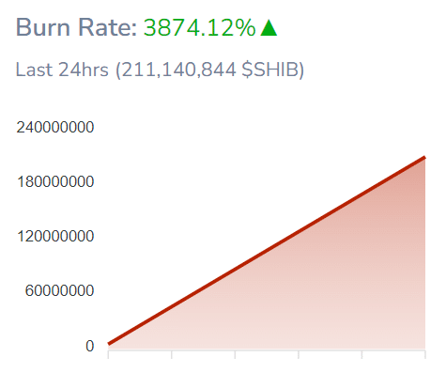Click the third x-axis tick mark

pos(235,354)
